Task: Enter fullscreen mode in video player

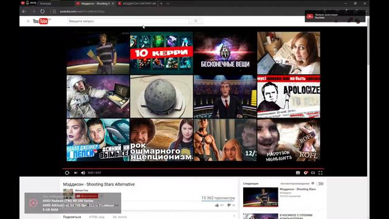Action: pyautogui.click(x=320, y=173)
